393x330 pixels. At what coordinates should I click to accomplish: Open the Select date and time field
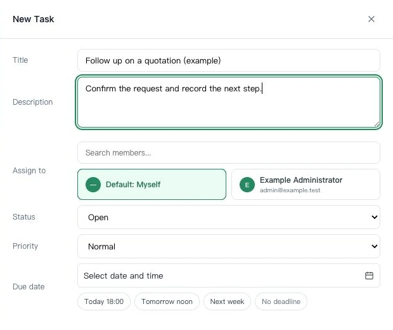(x=229, y=275)
